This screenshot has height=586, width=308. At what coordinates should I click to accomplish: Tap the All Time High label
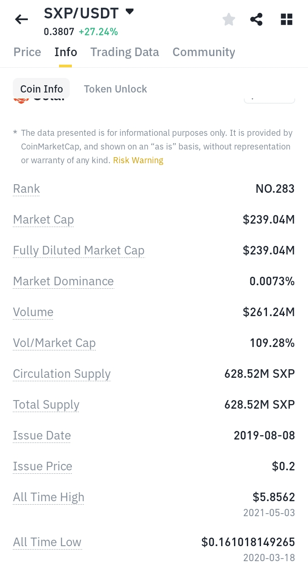coord(49,497)
